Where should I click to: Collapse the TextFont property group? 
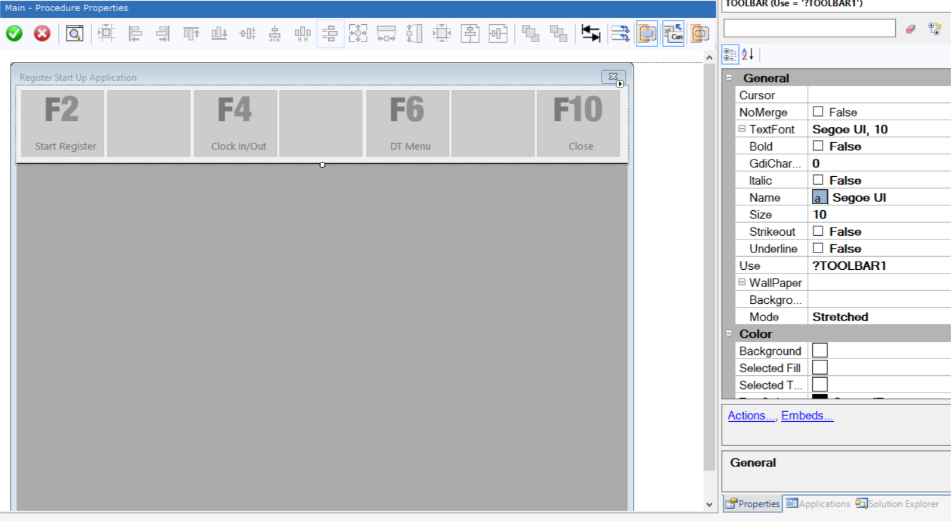(x=742, y=129)
